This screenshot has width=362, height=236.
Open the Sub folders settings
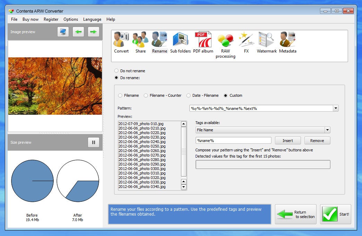pos(180,42)
